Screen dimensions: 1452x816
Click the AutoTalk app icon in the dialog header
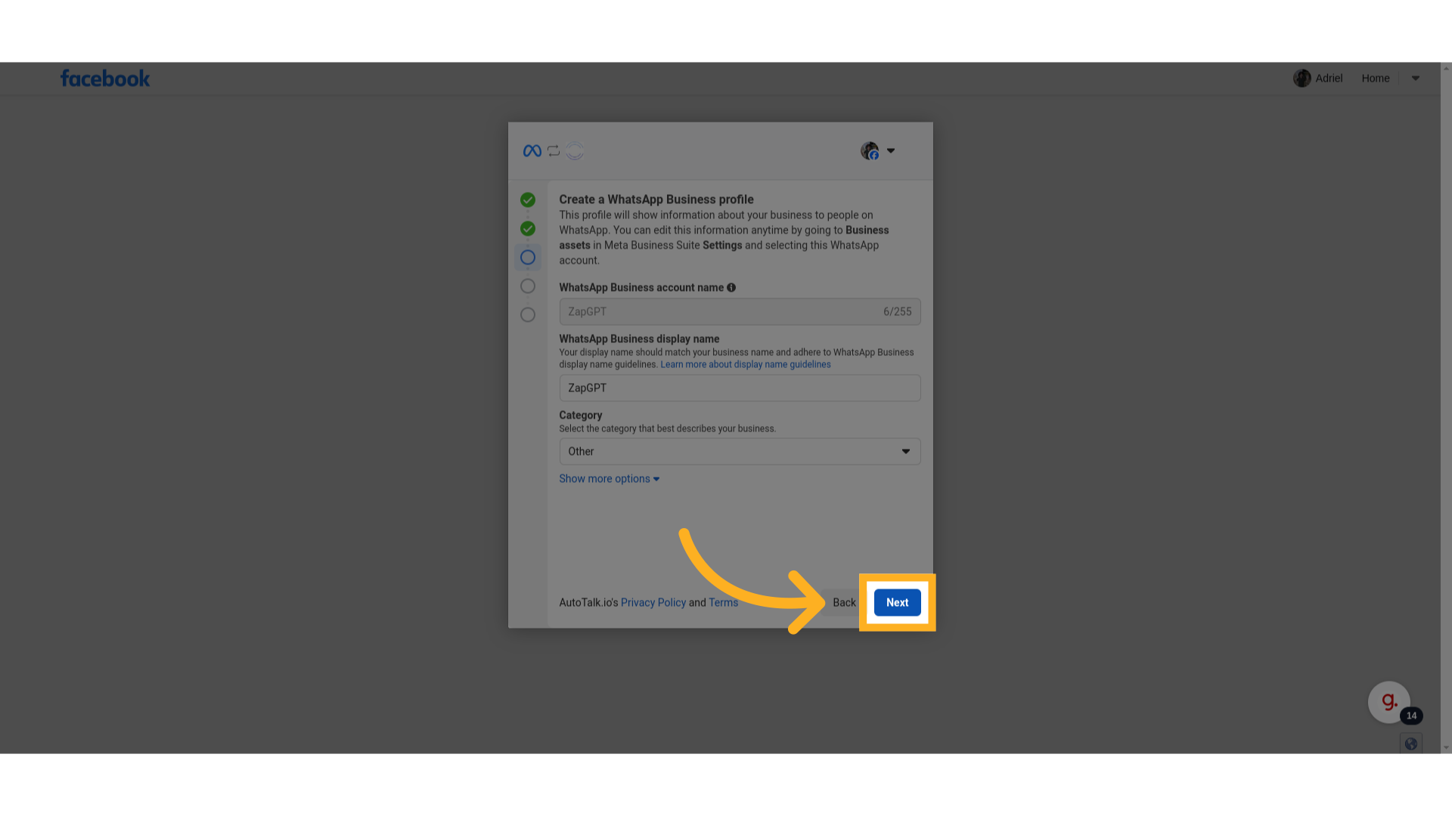[x=575, y=151]
